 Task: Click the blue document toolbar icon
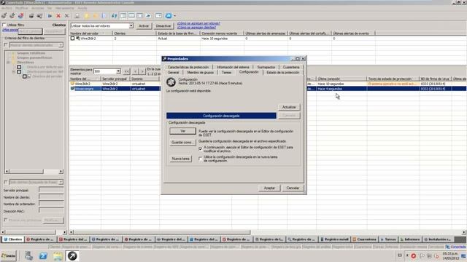(x=104, y=16)
